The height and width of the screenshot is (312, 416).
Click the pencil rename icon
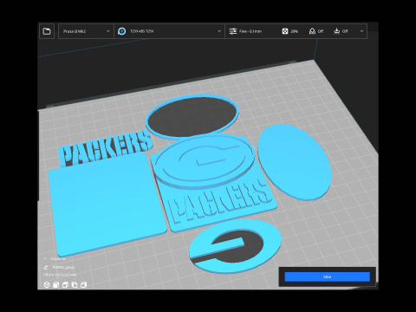46,267
